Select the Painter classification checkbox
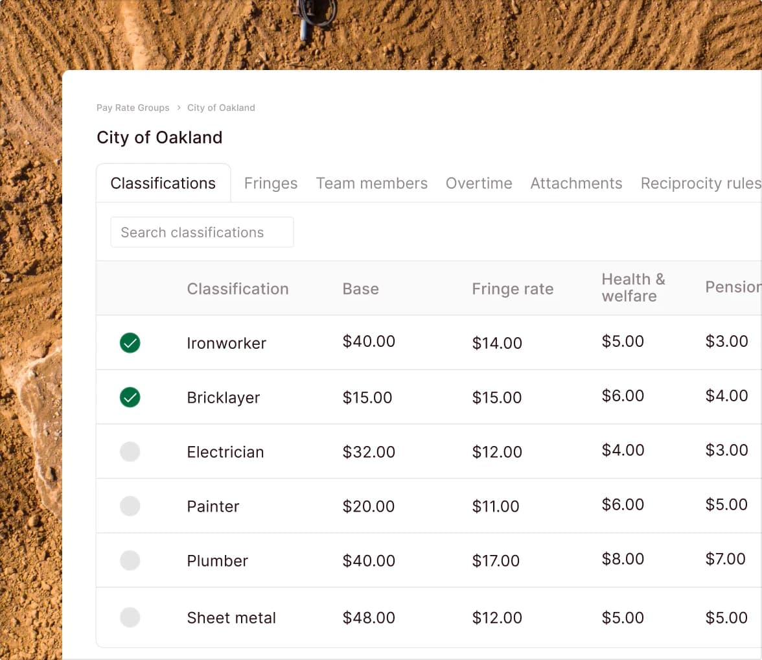Viewport: 762px width, 660px height. pos(130,506)
